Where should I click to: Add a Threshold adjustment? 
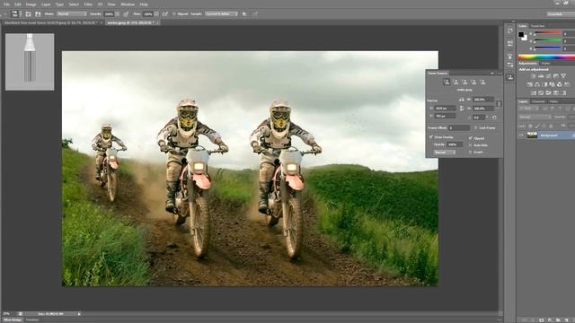click(548, 93)
